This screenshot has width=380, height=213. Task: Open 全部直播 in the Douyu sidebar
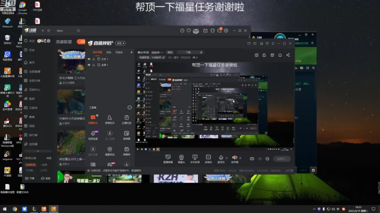[32, 71]
